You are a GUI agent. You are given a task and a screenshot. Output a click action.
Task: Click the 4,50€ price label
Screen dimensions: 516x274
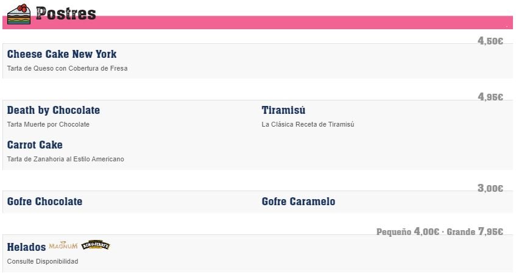[490, 41]
